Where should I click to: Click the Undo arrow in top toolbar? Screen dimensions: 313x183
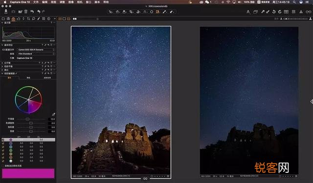pos(39,12)
